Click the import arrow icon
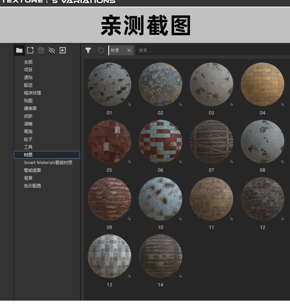 click(x=63, y=50)
